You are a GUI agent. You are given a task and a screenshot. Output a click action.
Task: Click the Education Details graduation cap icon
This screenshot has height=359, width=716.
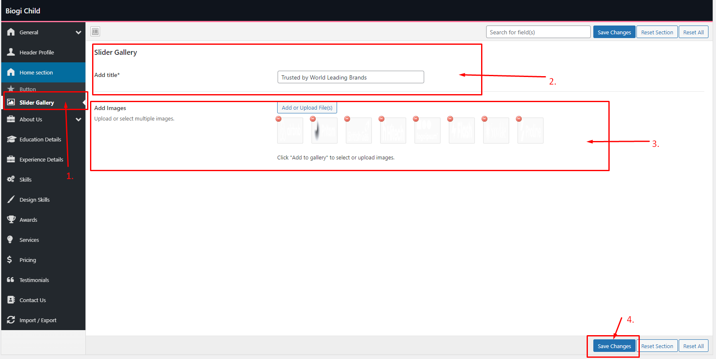pyautogui.click(x=11, y=139)
